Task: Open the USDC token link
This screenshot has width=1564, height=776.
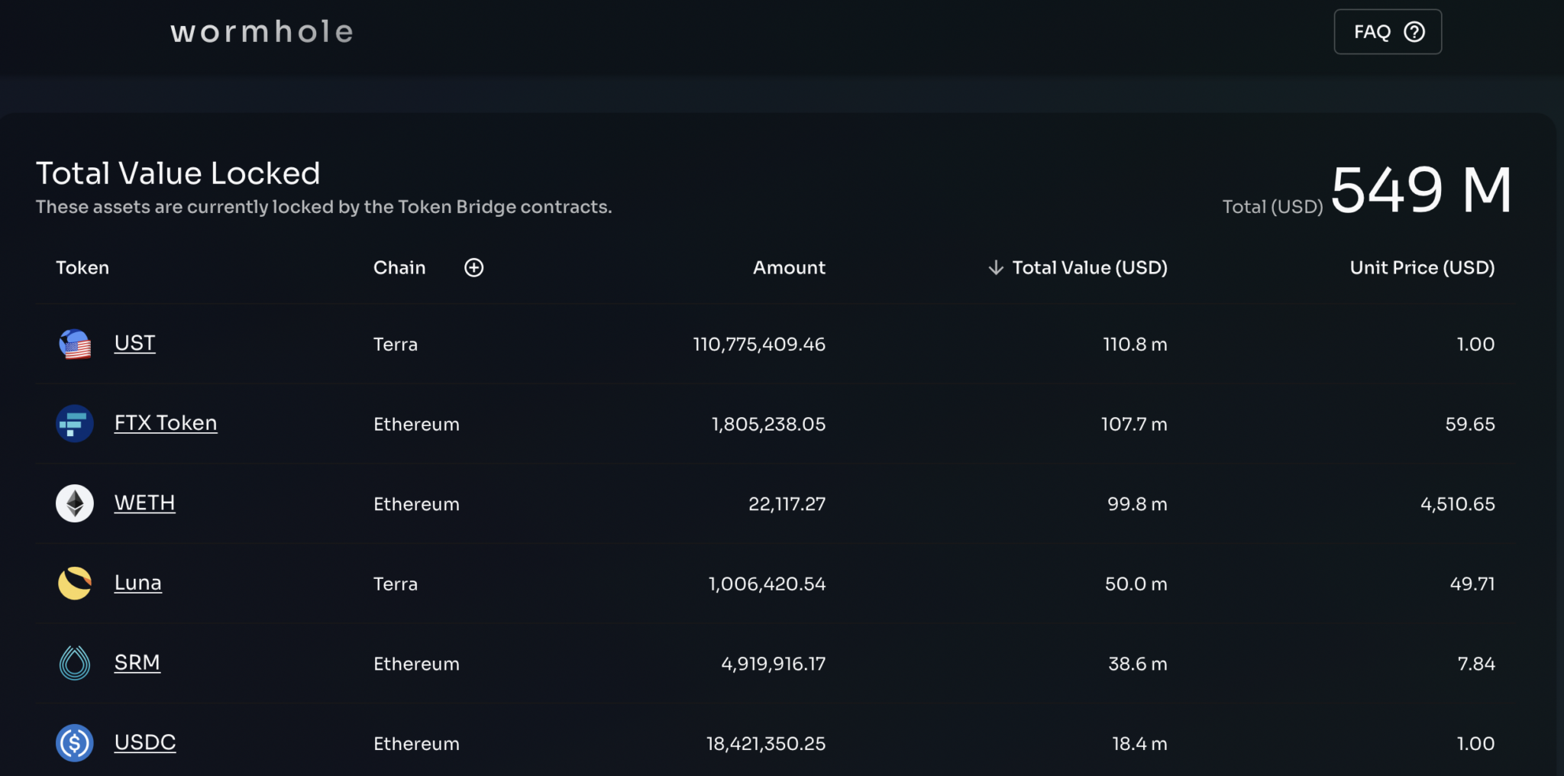Action: click(145, 742)
